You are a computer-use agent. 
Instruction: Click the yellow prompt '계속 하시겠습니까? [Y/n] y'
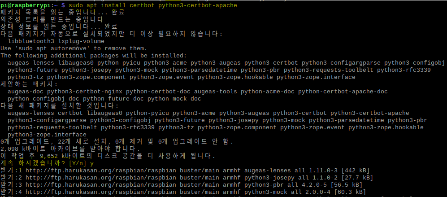click(x=47, y=163)
